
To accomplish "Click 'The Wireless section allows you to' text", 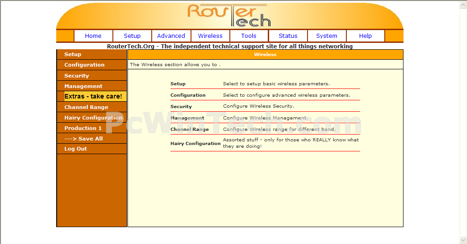I will [175, 64].
